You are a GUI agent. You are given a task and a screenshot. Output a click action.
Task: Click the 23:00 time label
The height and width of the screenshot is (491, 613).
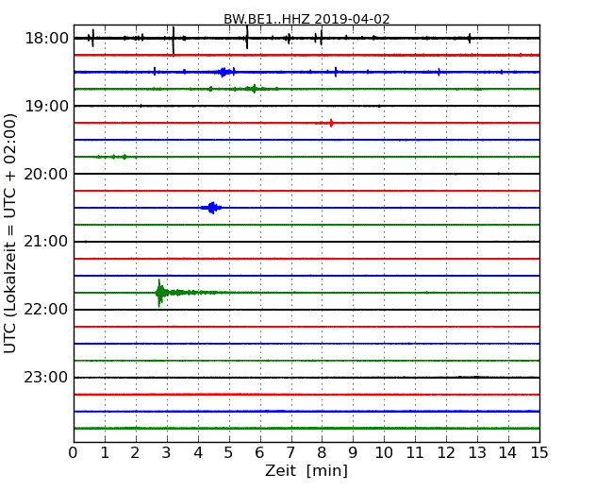(x=46, y=378)
